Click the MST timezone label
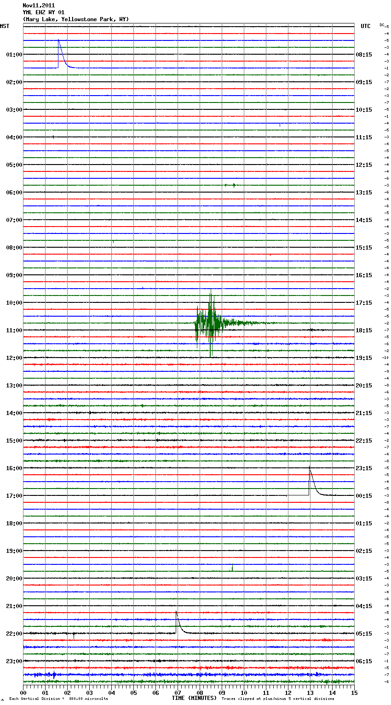 (x=5, y=26)
